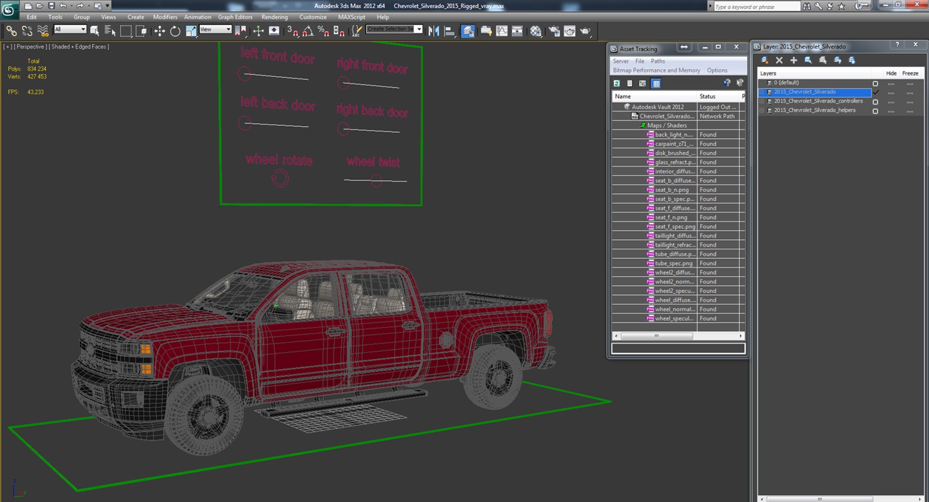Image resolution: width=929 pixels, height=502 pixels.
Task: Click the Status column header in Asset Tracking
Action: point(718,96)
